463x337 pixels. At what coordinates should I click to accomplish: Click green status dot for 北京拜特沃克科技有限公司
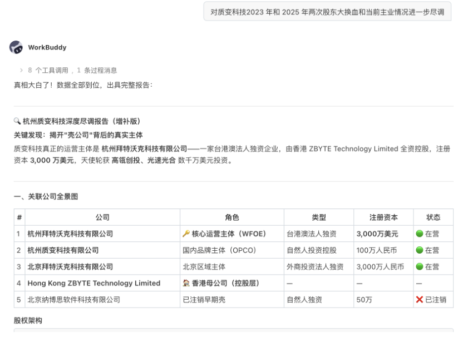[x=420, y=267]
